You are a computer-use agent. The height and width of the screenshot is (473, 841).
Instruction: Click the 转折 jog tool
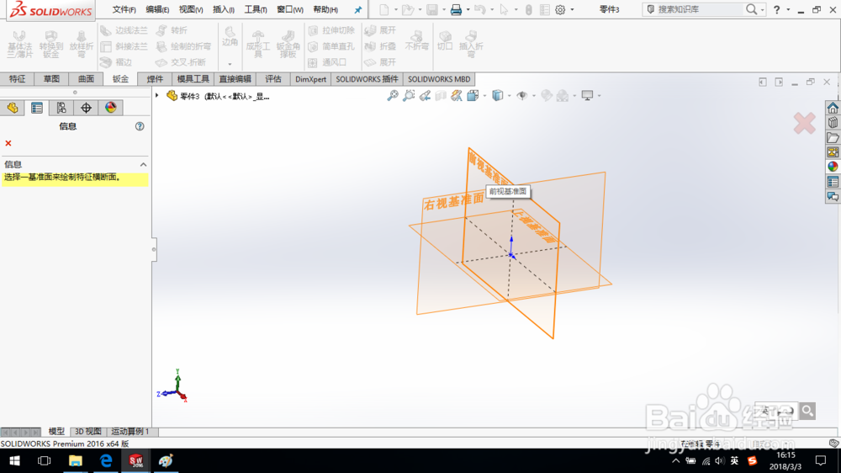coord(172,30)
